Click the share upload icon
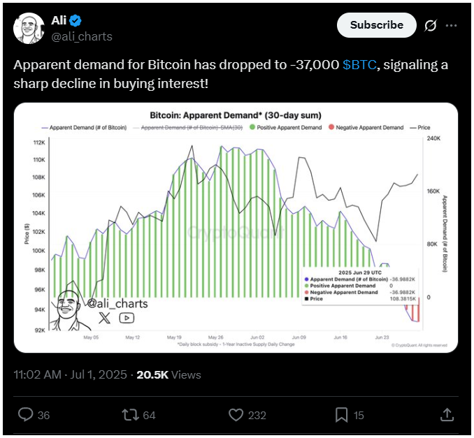The image size is (474, 438). [447, 414]
